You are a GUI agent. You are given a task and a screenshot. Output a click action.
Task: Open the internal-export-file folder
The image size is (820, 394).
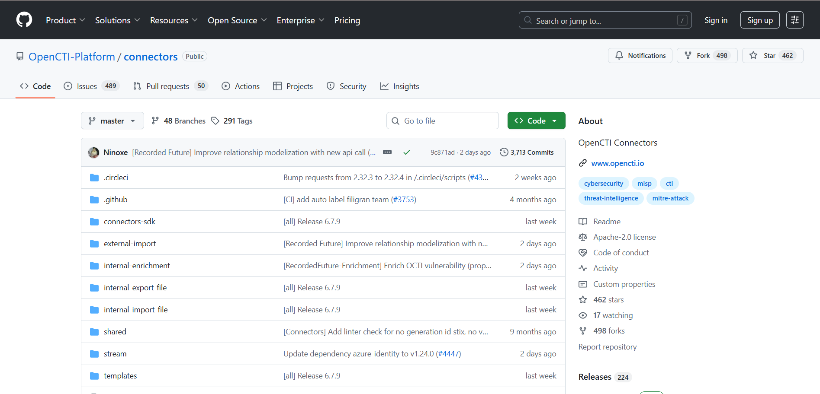[x=135, y=288]
